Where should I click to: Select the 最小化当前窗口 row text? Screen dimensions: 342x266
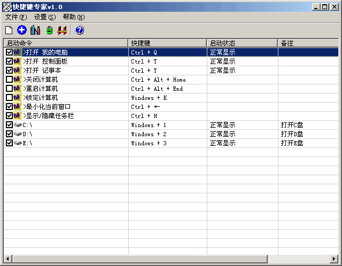(x=47, y=107)
